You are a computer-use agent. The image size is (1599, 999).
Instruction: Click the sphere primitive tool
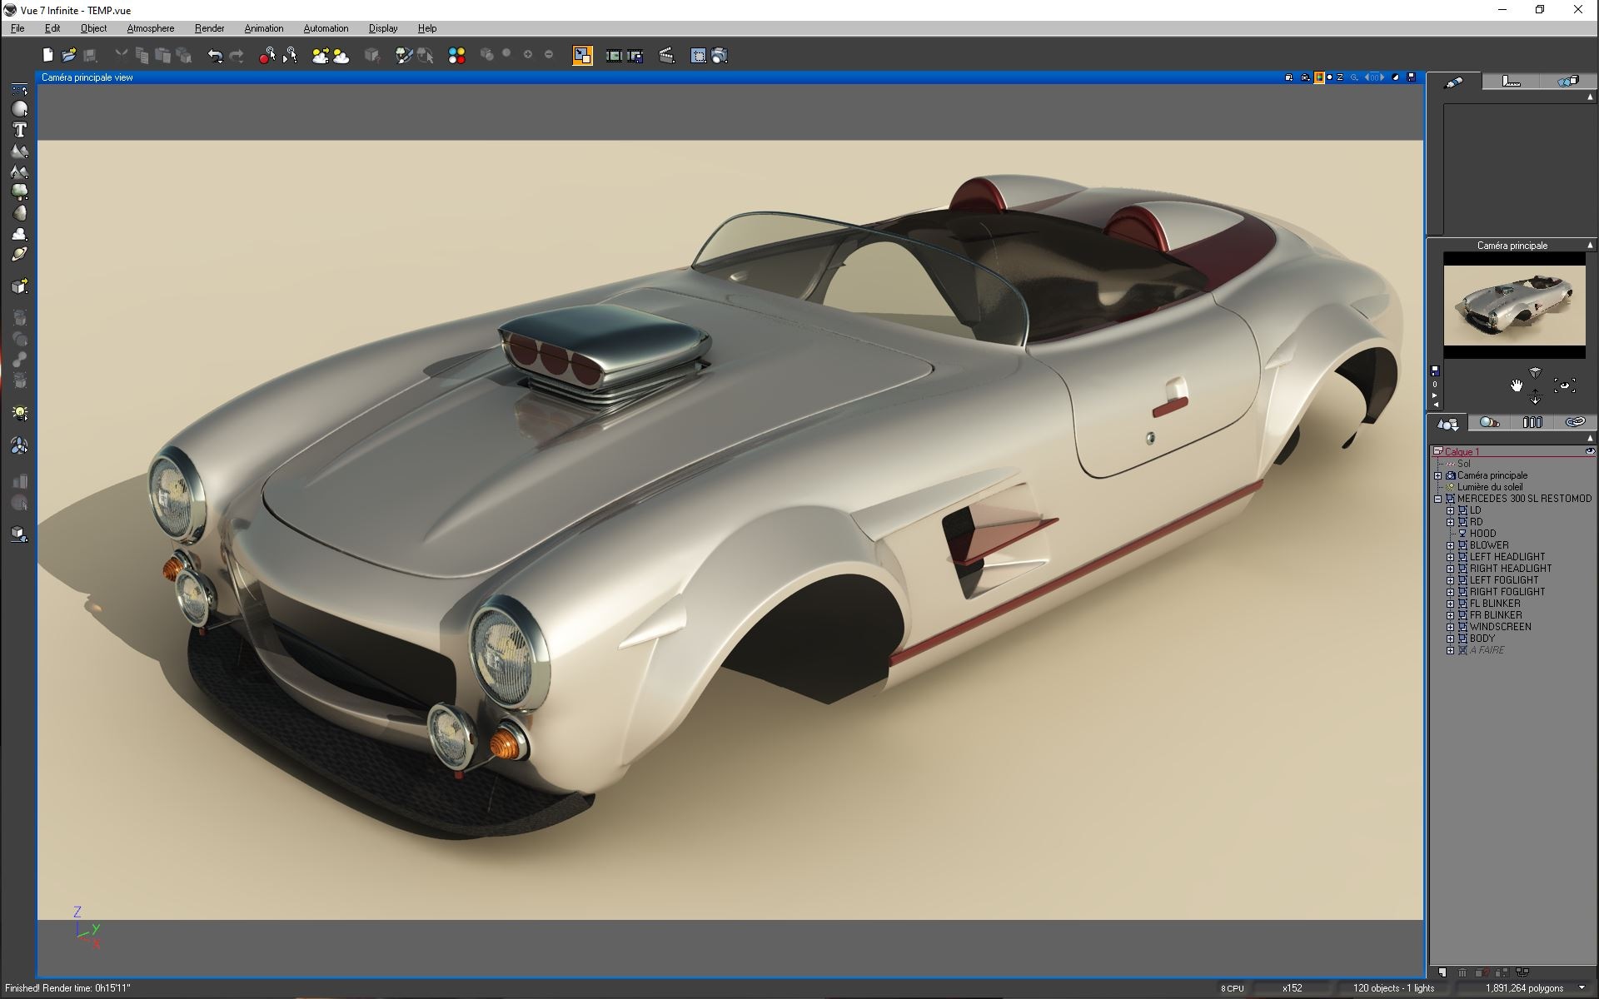tap(19, 109)
